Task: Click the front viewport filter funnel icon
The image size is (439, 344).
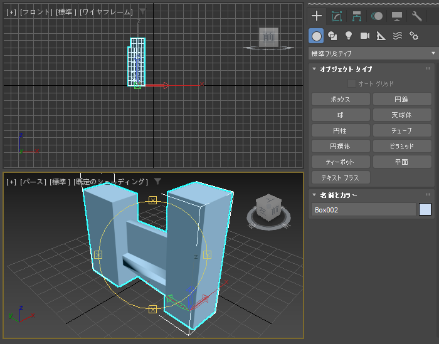Action: (142, 11)
